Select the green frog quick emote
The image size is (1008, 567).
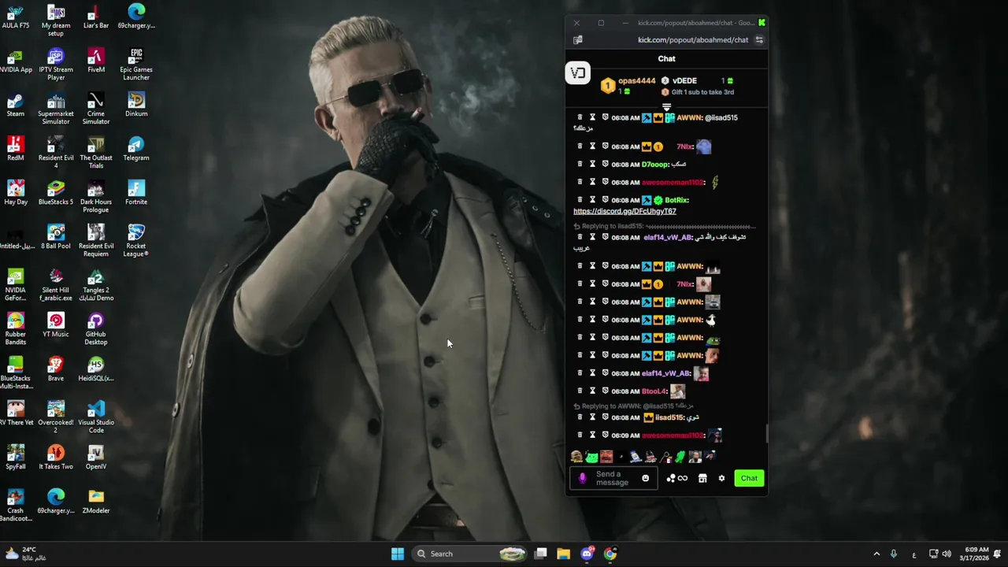point(680,457)
